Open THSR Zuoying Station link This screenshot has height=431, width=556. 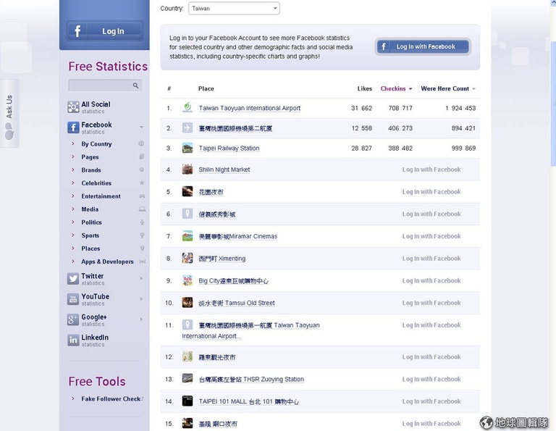251,380
